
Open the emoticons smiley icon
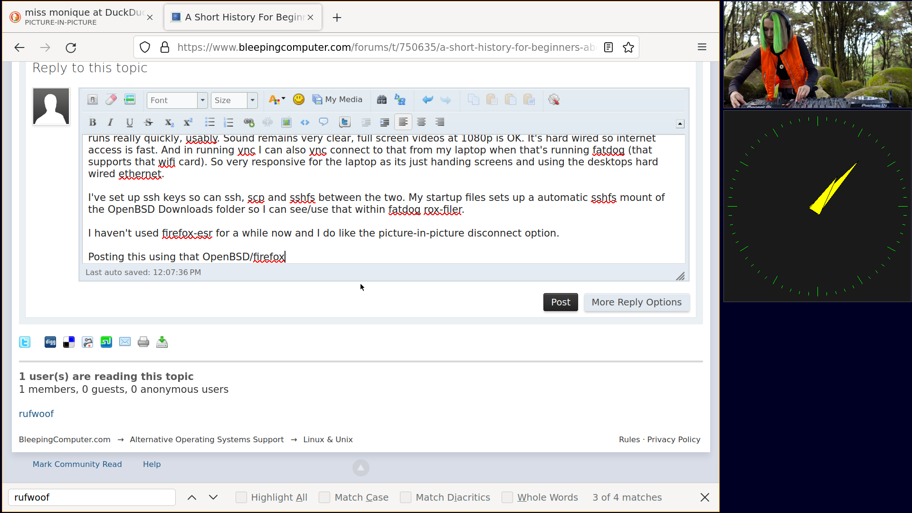pos(299,99)
